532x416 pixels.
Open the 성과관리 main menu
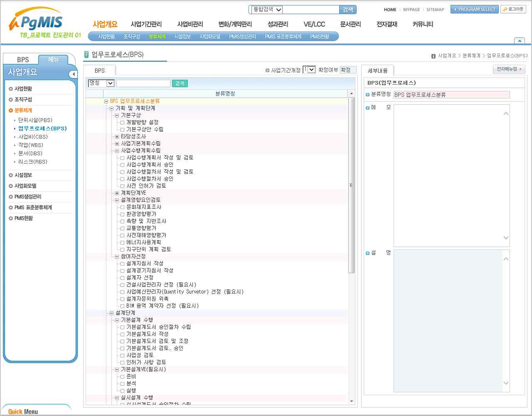278,24
